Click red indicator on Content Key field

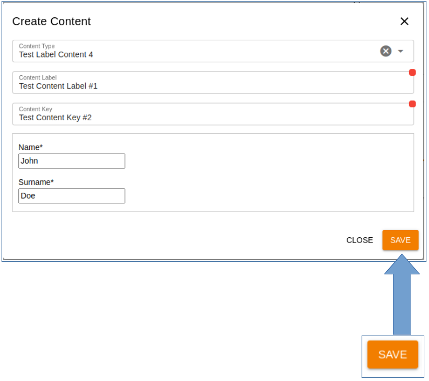(x=412, y=104)
